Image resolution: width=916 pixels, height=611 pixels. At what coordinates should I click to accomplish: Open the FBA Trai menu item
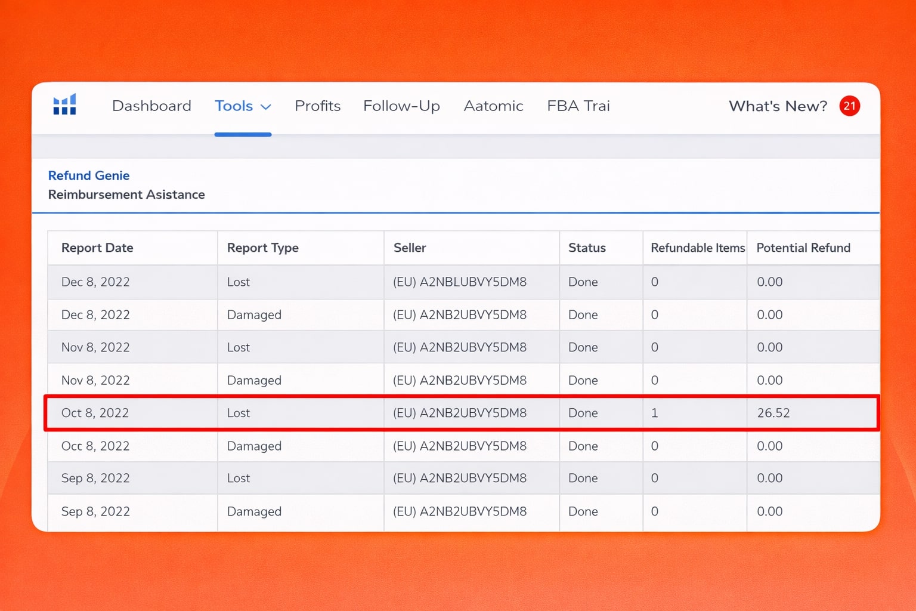(578, 106)
